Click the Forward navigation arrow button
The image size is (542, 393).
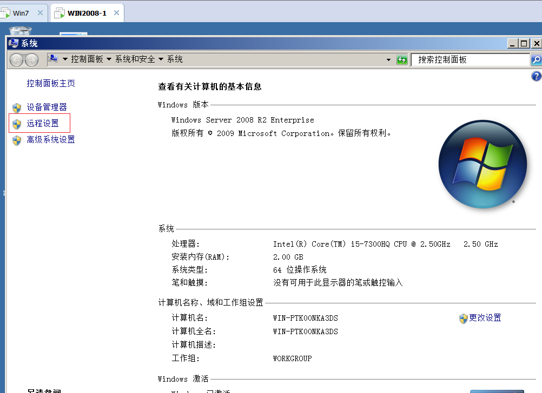(31, 60)
